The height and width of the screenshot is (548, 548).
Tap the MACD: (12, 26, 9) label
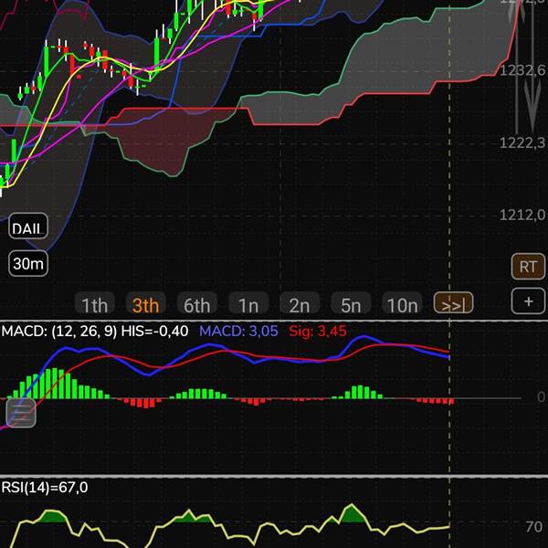tap(59, 331)
